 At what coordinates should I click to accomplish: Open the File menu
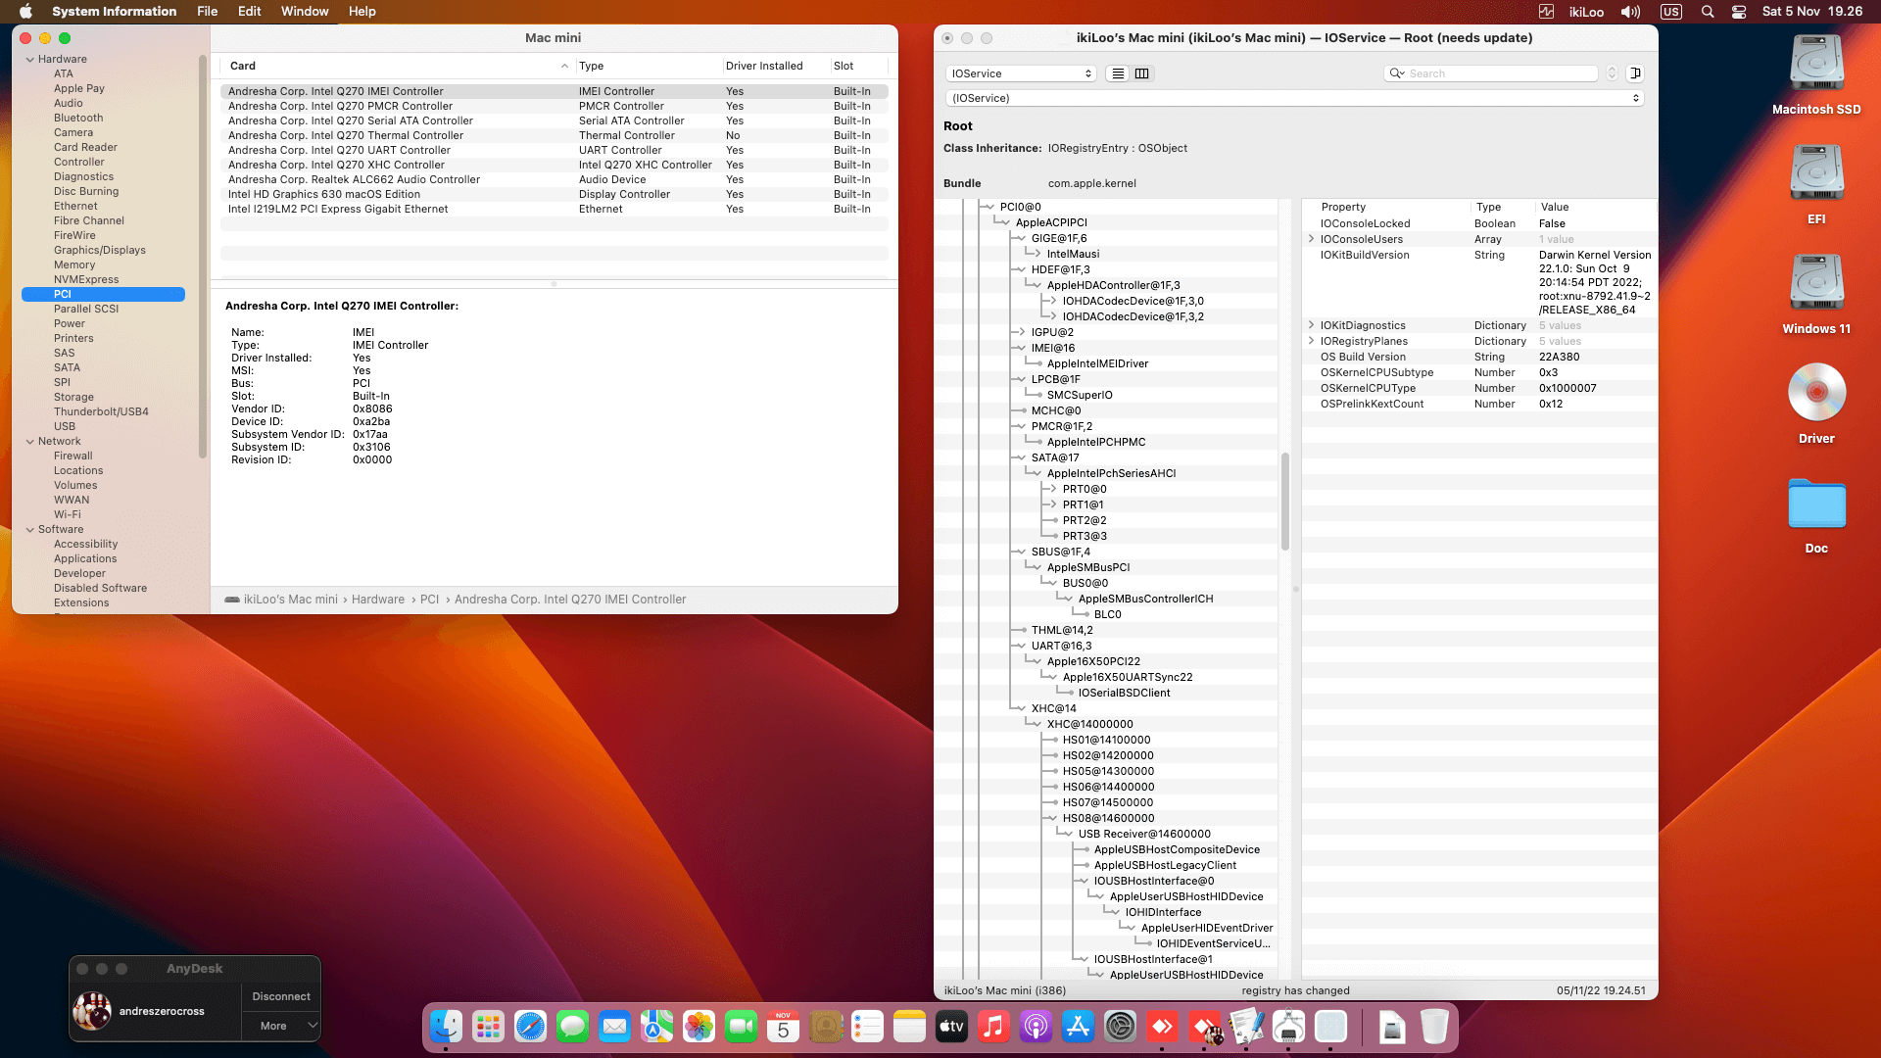tap(208, 12)
